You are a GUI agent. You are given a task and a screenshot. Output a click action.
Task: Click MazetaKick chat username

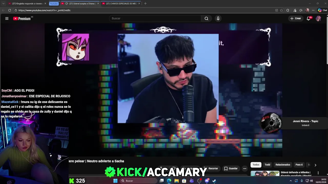coord(10,102)
